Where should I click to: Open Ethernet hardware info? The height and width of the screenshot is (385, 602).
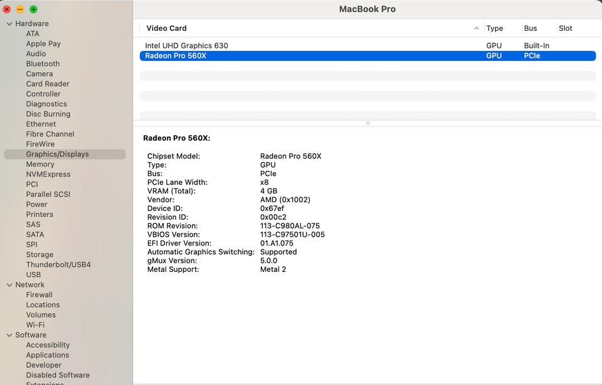(41, 124)
